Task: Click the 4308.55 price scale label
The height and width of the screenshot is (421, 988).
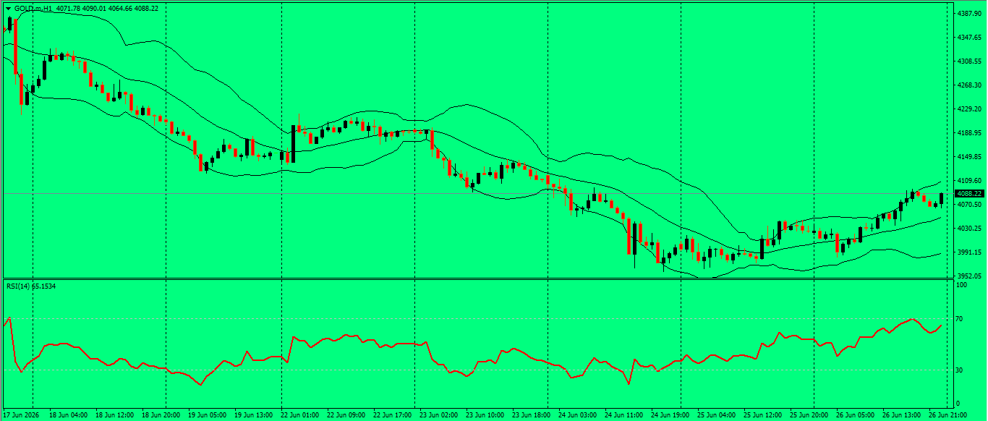Action: (x=968, y=61)
